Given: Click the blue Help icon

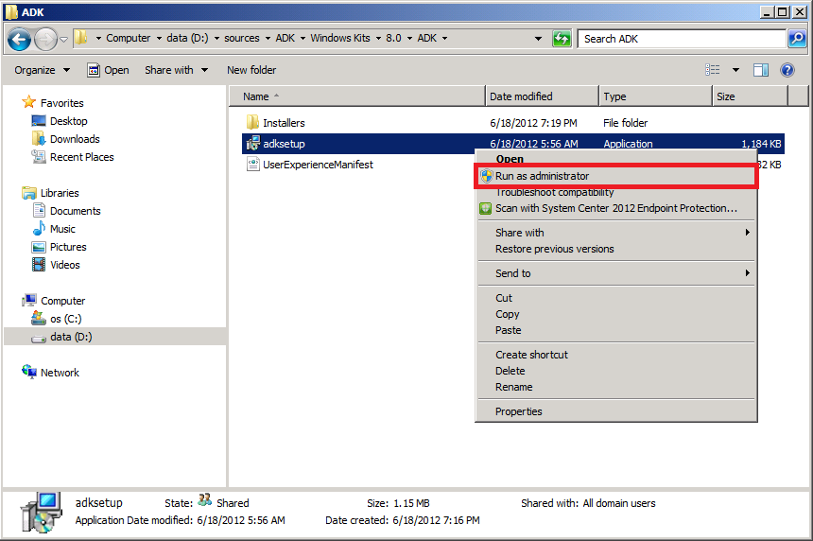Looking at the screenshot, I should coord(787,69).
